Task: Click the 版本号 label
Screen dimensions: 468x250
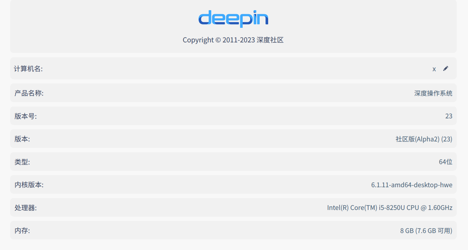Action: pyautogui.click(x=25, y=116)
